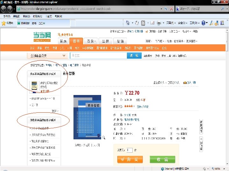Expand the Home button dropdown arrow

click(x=132, y=23)
